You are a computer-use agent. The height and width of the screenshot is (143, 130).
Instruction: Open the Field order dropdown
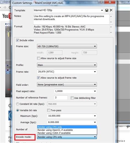tap(67, 85)
